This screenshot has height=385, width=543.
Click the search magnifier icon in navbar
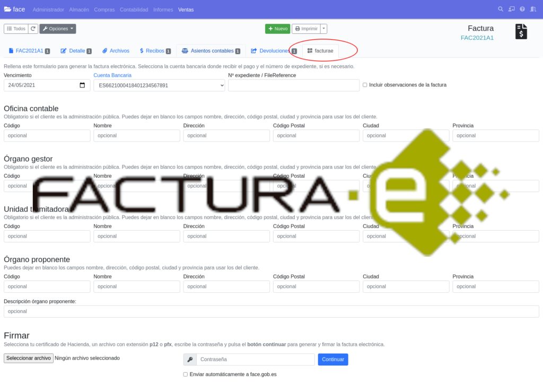coord(501,10)
